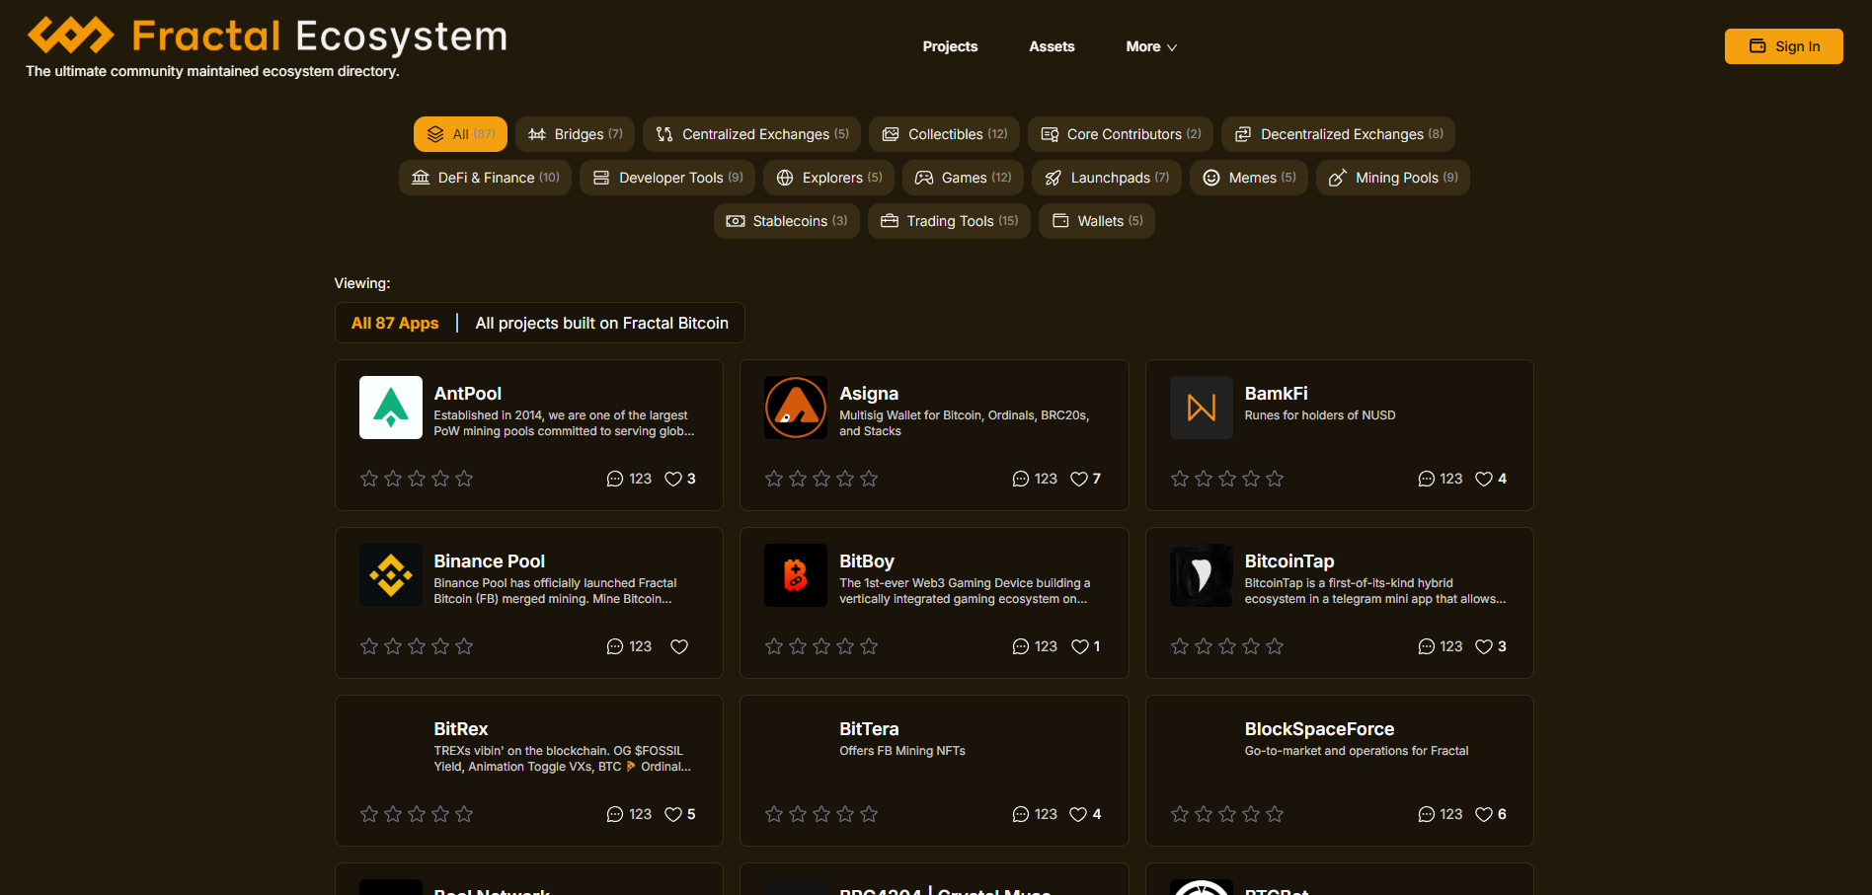Filter by Centralized Exchanges category
The height and width of the screenshot is (895, 1872).
tap(751, 134)
